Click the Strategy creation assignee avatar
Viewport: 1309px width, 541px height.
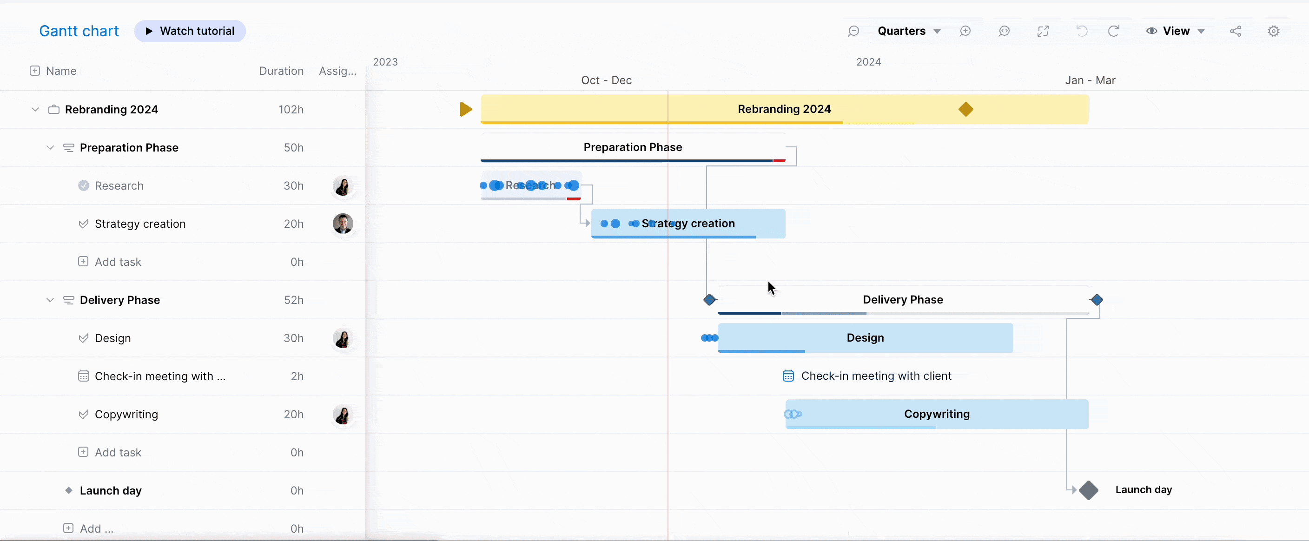(343, 224)
